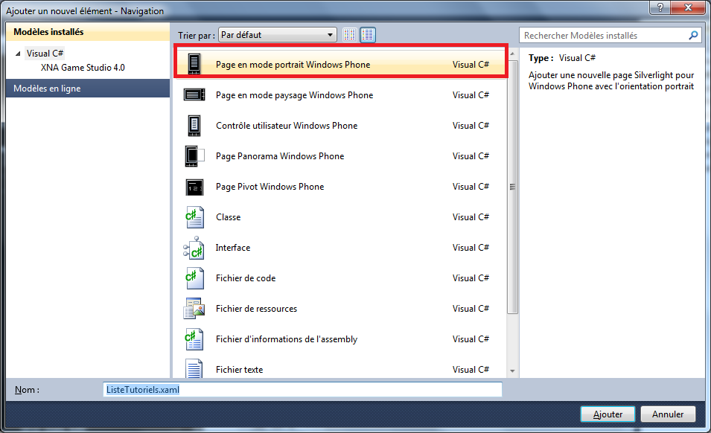Select the portrait page Windows Phone icon
Screen dimensions: 711x433
194,64
